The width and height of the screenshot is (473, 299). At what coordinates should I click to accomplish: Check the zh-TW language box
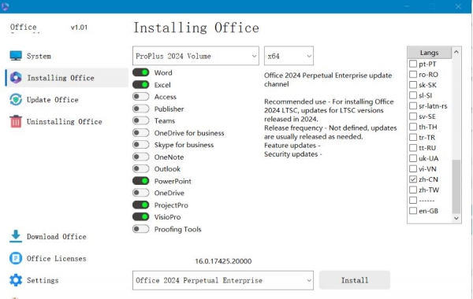click(x=413, y=190)
